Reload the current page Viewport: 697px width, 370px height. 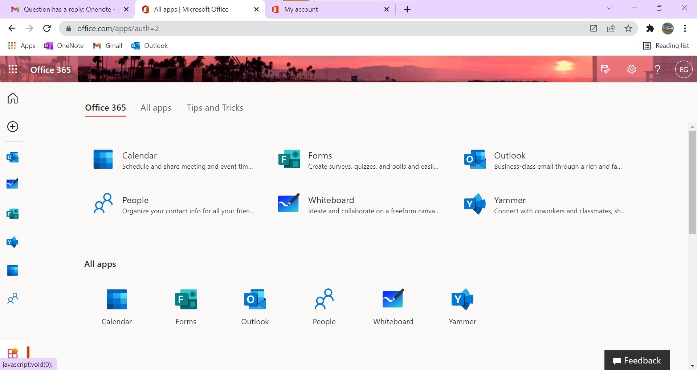[x=47, y=28]
